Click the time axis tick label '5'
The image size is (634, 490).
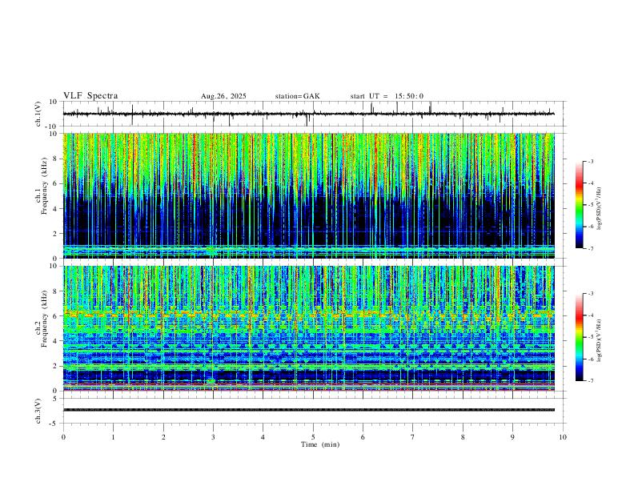click(313, 437)
